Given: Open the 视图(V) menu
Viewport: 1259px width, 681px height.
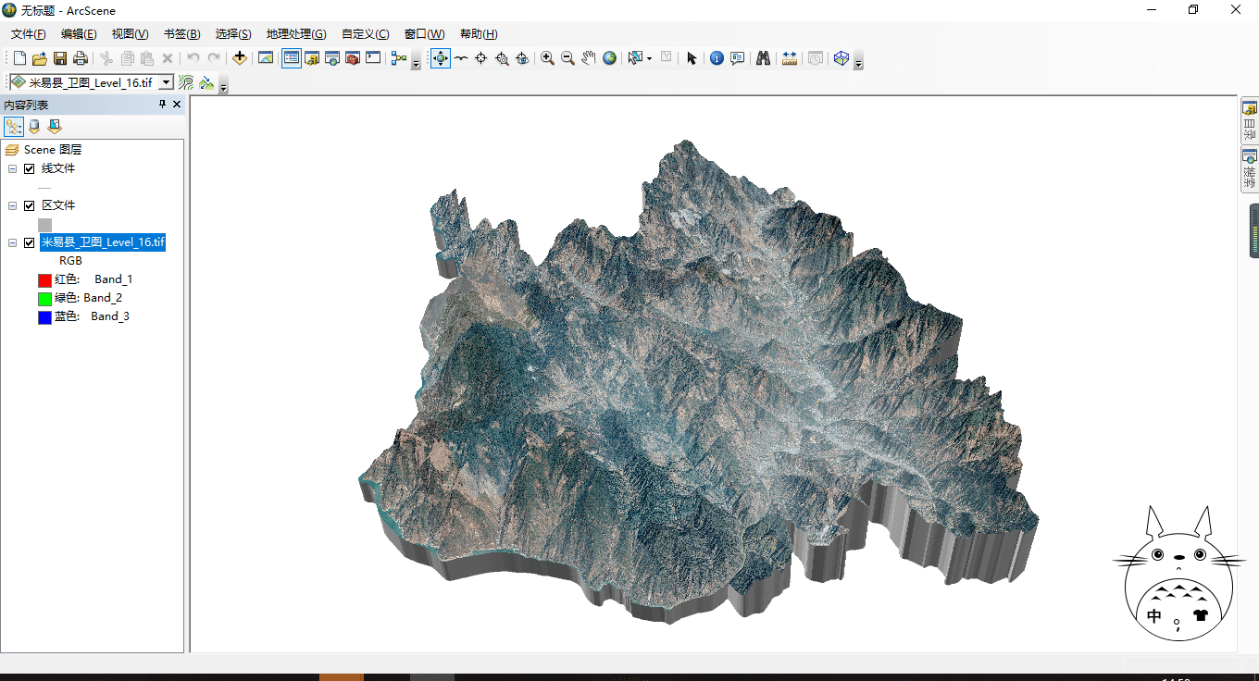Looking at the screenshot, I should point(130,34).
